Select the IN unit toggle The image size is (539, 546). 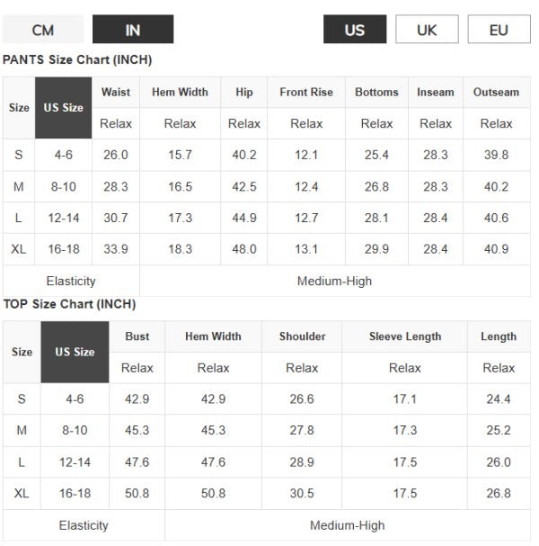133,30
